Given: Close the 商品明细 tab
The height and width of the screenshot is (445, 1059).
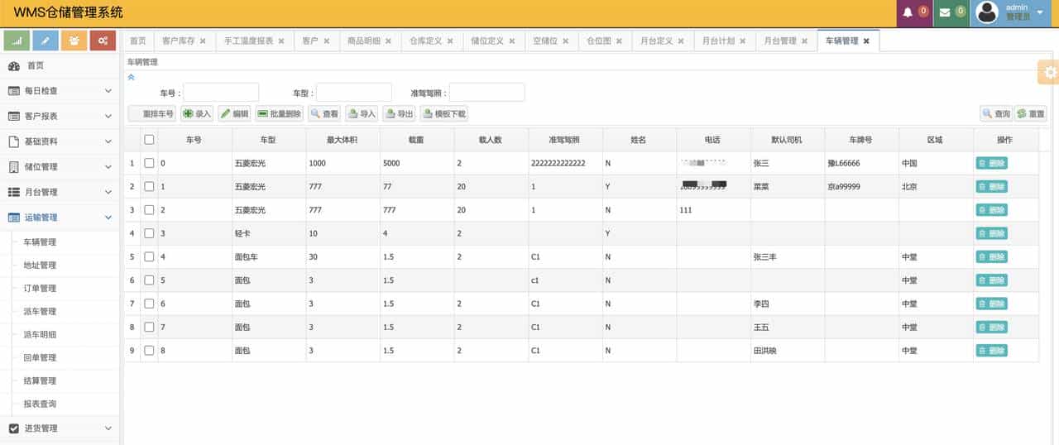Looking at the screenshot, I should 389,41.
